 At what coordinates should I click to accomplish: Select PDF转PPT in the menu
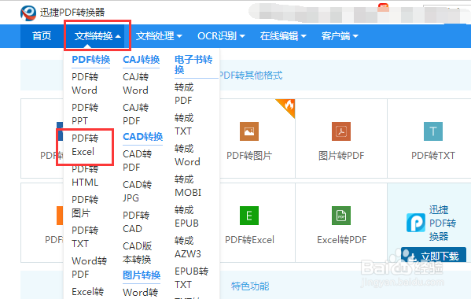pyautogui.click(x=85, y=114)
